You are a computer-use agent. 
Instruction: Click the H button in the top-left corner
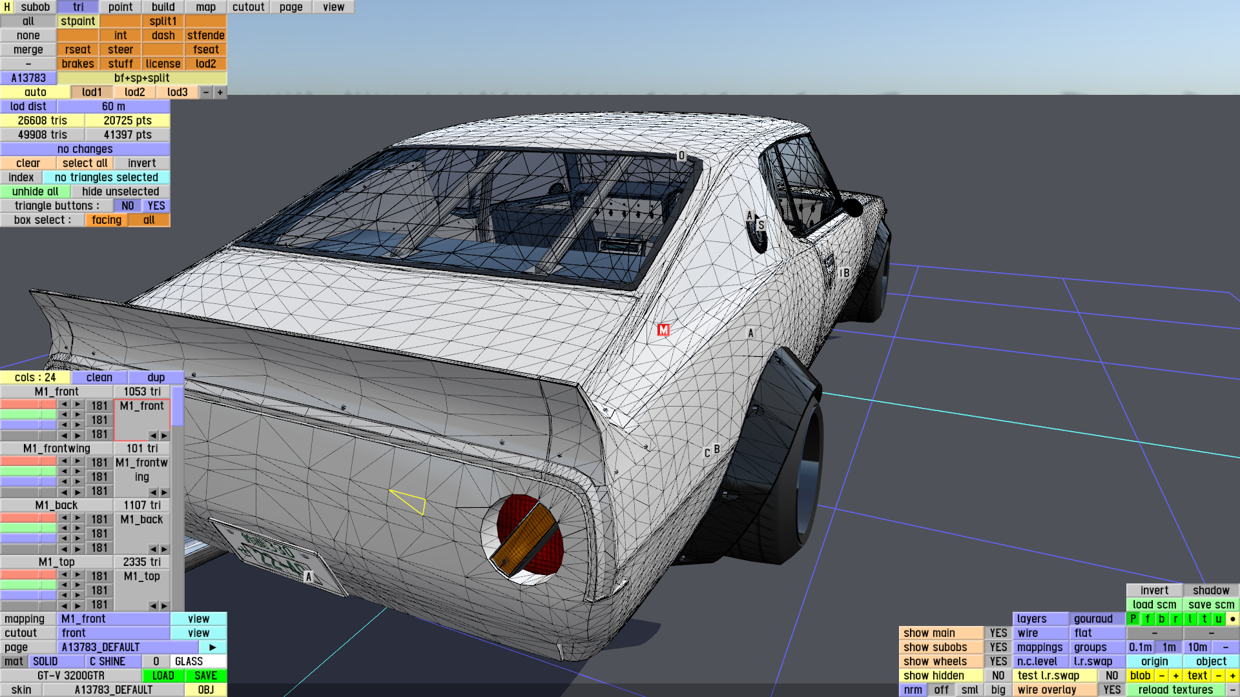coord(6,6)
